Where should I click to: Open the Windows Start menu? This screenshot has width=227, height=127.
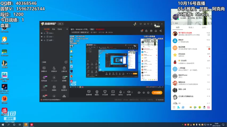click(3, 125)
